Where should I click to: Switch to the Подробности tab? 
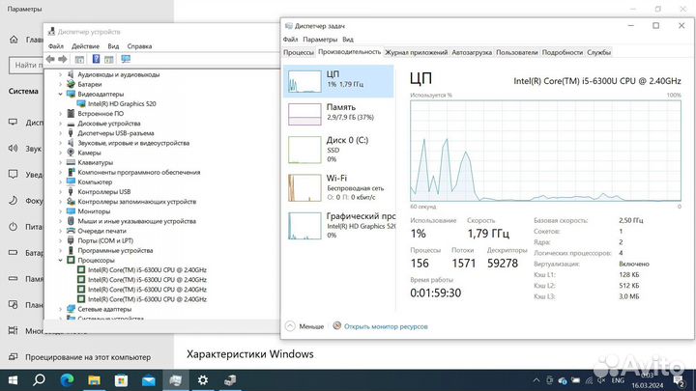[562, 52]
